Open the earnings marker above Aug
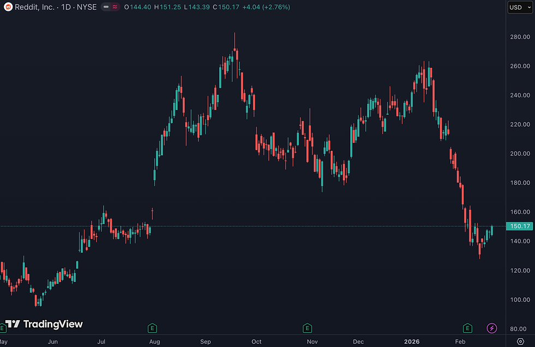Image resolution: width=535 pixels, height=347 pixels. click(152, 328)
